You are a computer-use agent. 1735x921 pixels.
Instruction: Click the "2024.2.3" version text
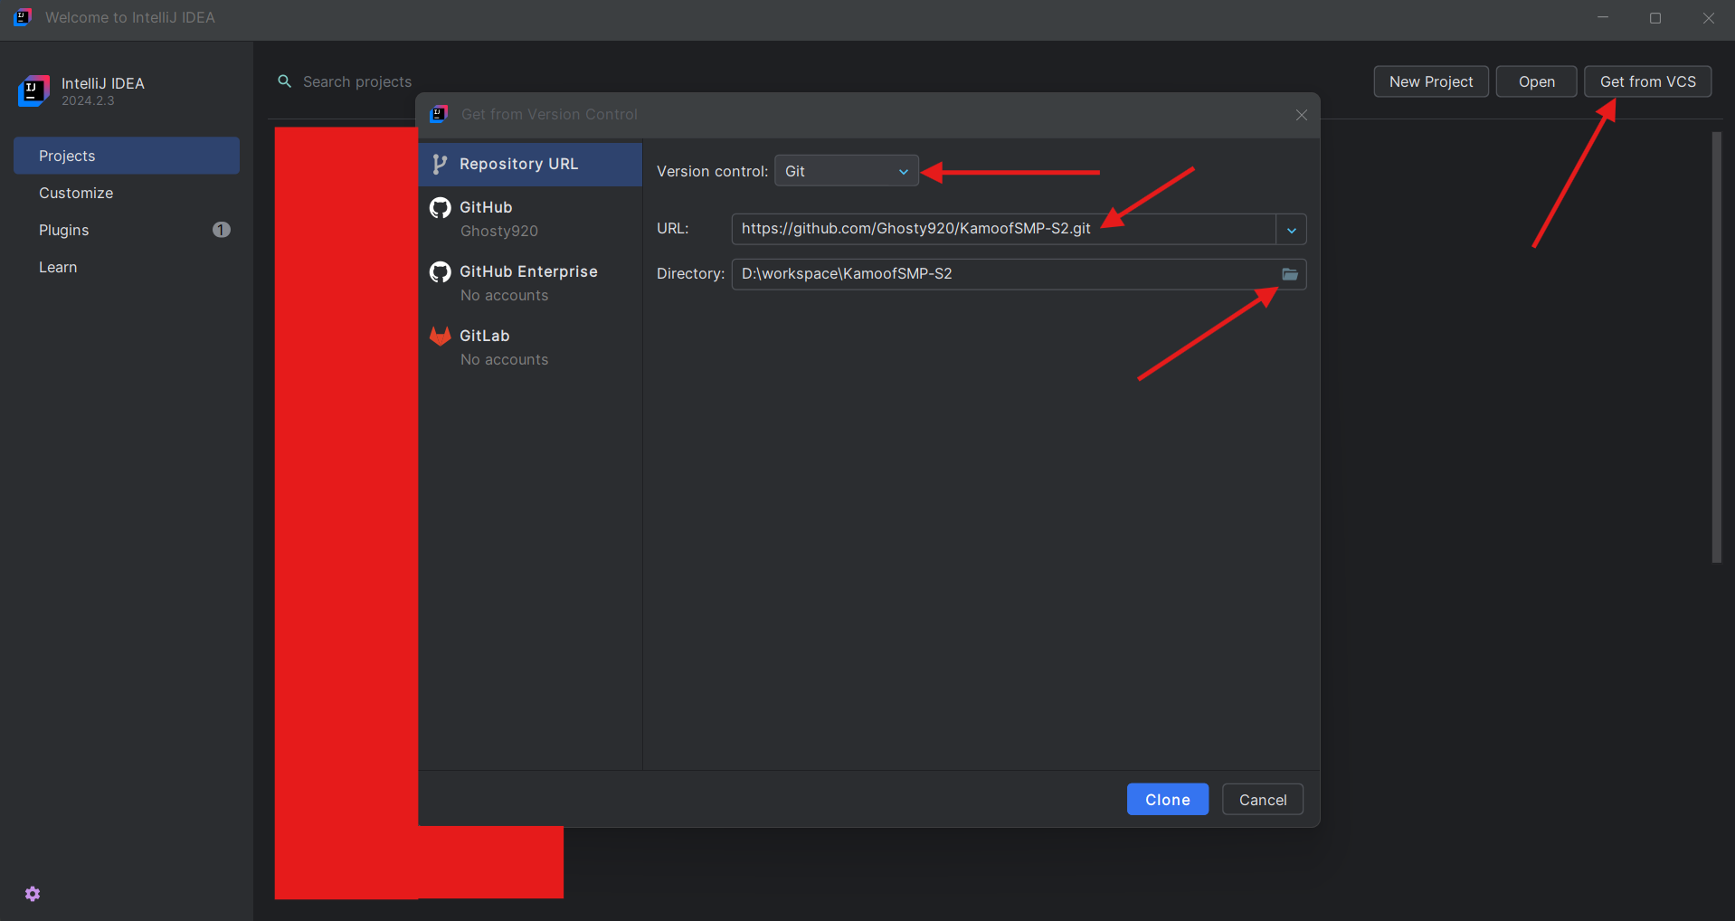(x=88, y=100)
